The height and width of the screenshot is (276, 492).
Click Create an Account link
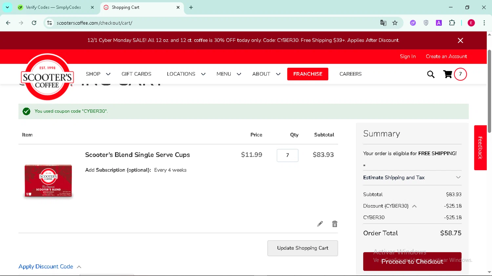pos(446,56)
